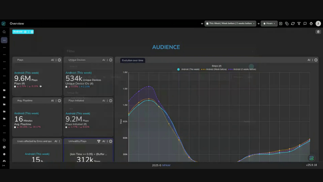Viewport: 323px width, 182px height.
Task: Open the NPAW link in the footer
Action: [166, 165]
